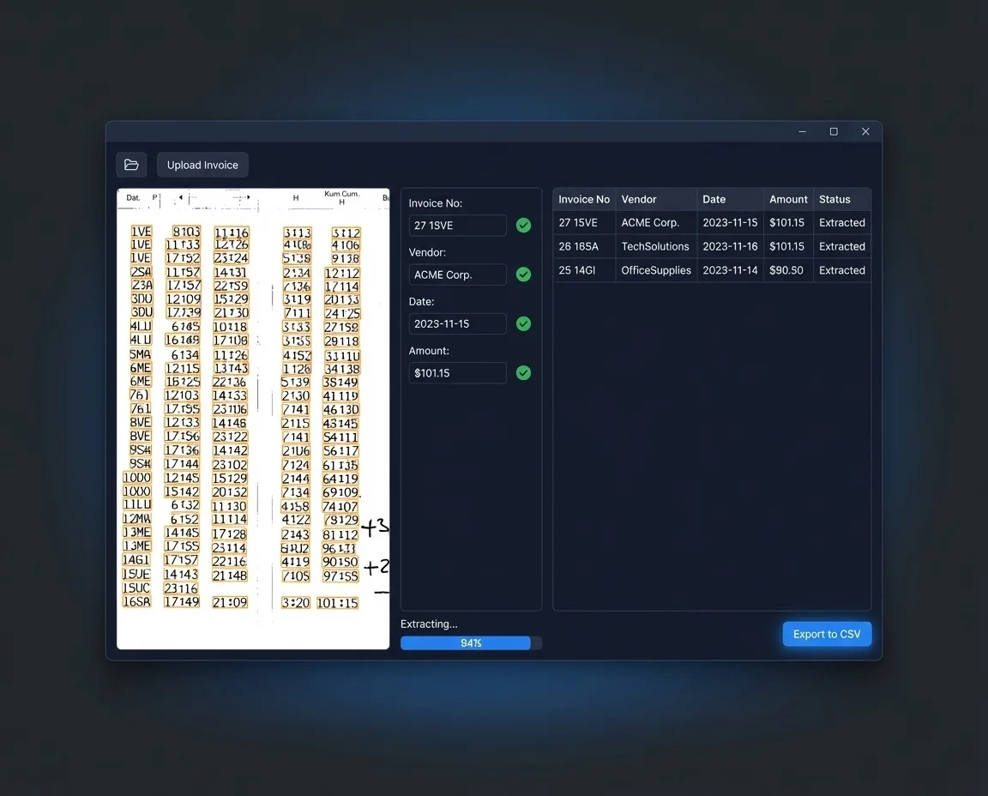Viewport: 988px width, 796px height.
Task: Click the scanned invoice document preview
Action: (x=253, y=419)
